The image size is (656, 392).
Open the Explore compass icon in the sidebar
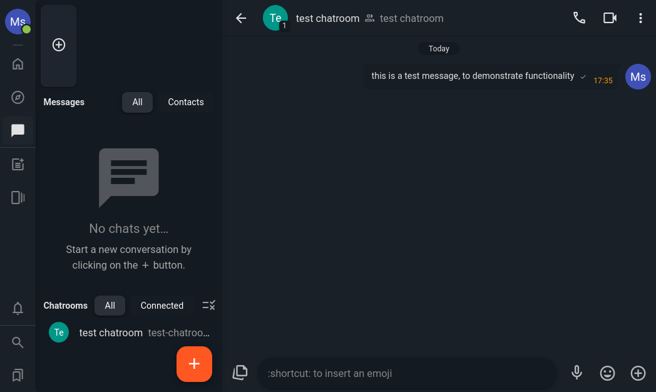[x=18, y=97]
